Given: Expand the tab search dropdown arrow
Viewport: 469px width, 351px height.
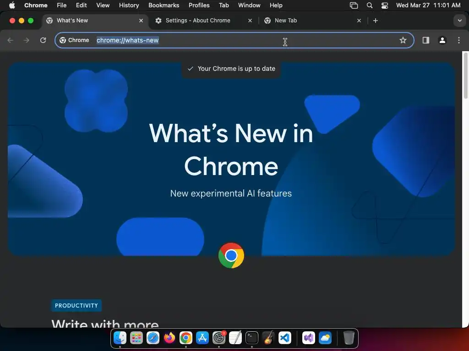Looking at the screenshot, I should pyautogui.click(x=459, y=21).
